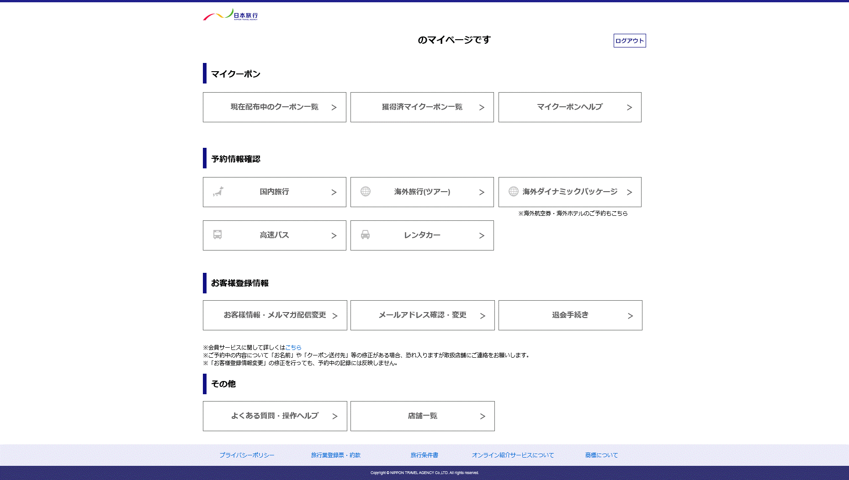This screenshot has width=849, height=480.
Task: Select メールアドレス確認・変更
Action: 422,315
